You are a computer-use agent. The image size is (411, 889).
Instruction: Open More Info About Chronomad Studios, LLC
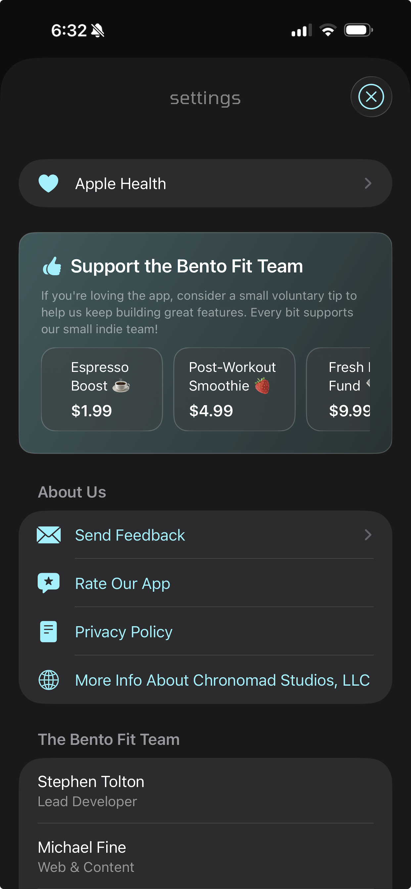click(222, 680)
